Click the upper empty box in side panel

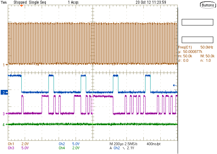pos(197,22)
